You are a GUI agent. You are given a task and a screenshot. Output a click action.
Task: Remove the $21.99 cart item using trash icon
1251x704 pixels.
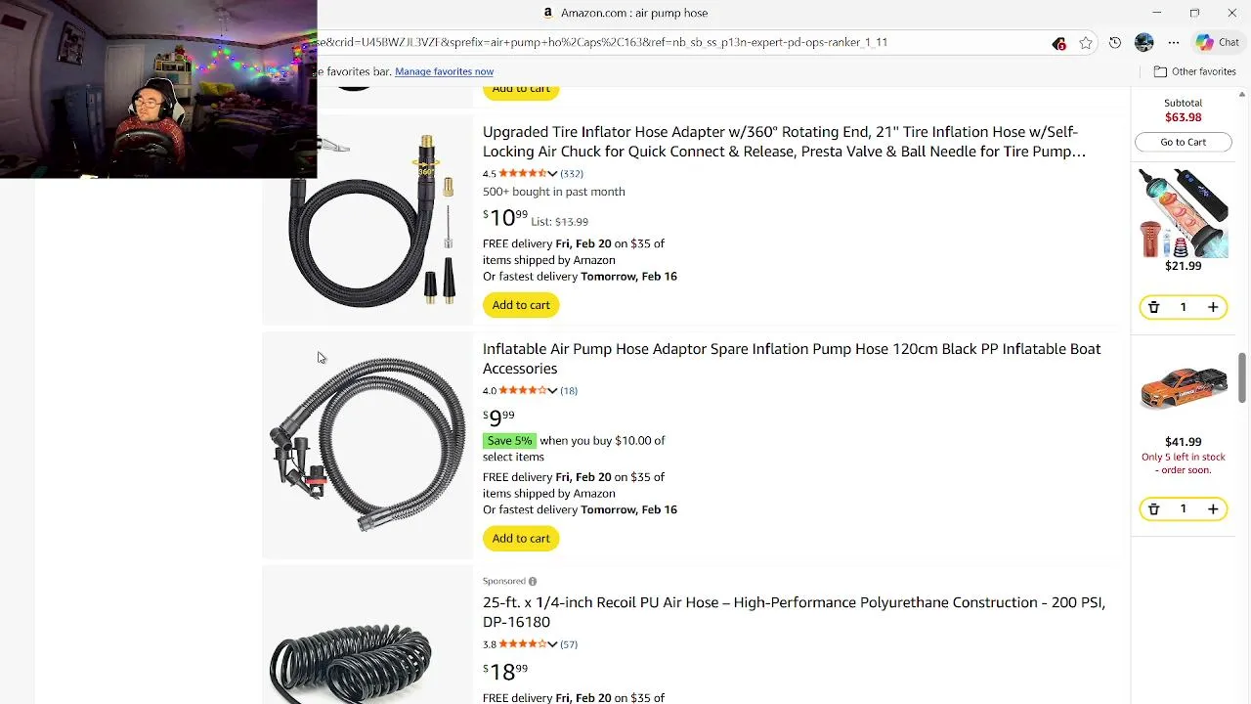pyautogui.click(x=1153, y=307)
